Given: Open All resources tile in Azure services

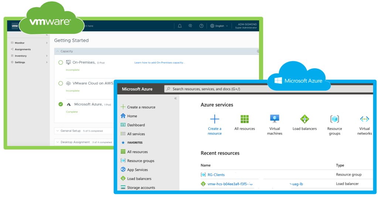Looking at the screenshot, I should (x=245, y=122).
